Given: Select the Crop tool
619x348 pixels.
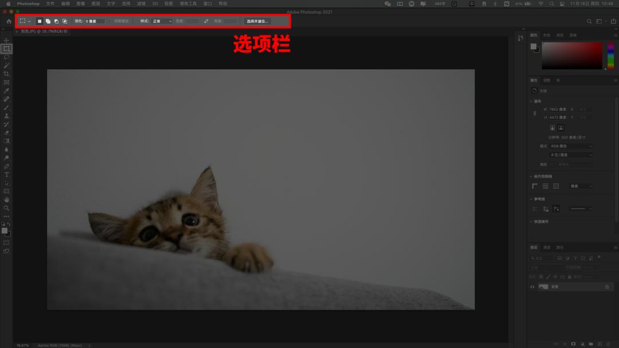Looking at the screenshot, I should [6, 73].
